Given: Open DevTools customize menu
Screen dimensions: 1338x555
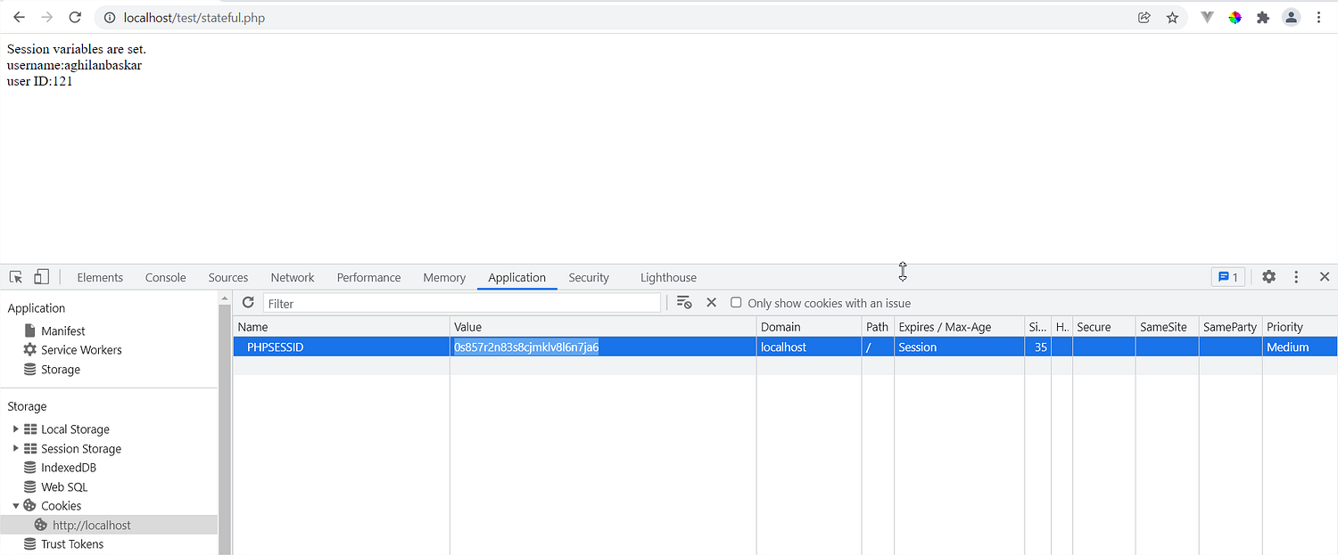Looking at the screenshot, I should (1296, 277).
